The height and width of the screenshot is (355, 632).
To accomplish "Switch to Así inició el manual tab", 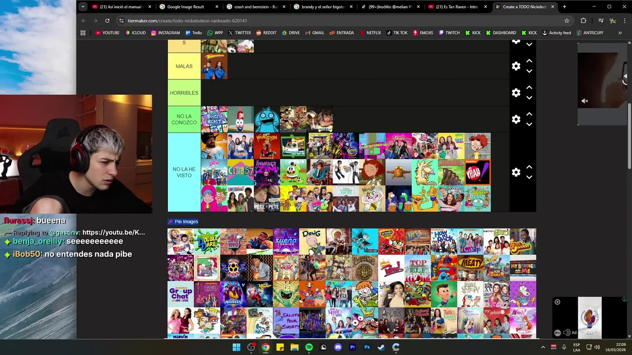I will pos(121,7).
